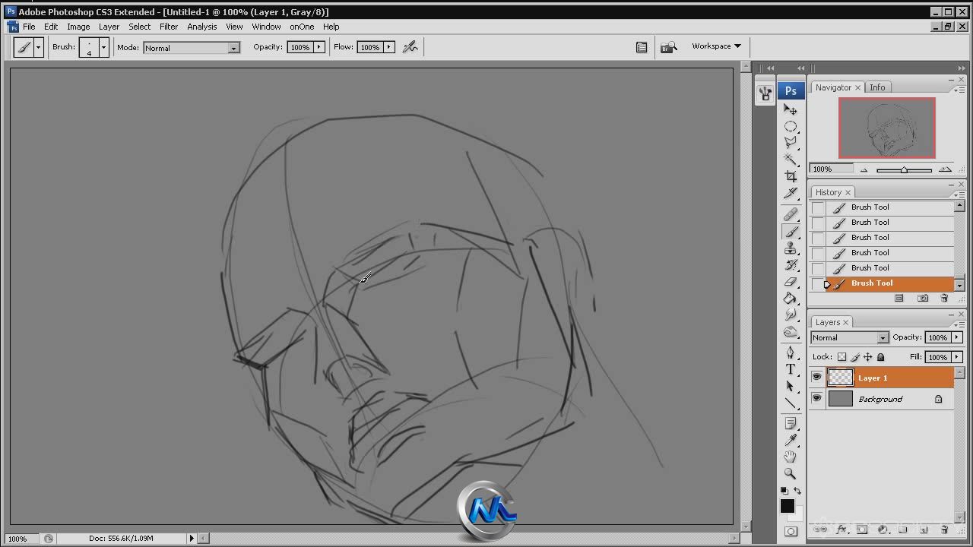The height and width of the screenshot is (547, 973).
Task: Delete current state in History panel
Action: click(944, 299)
